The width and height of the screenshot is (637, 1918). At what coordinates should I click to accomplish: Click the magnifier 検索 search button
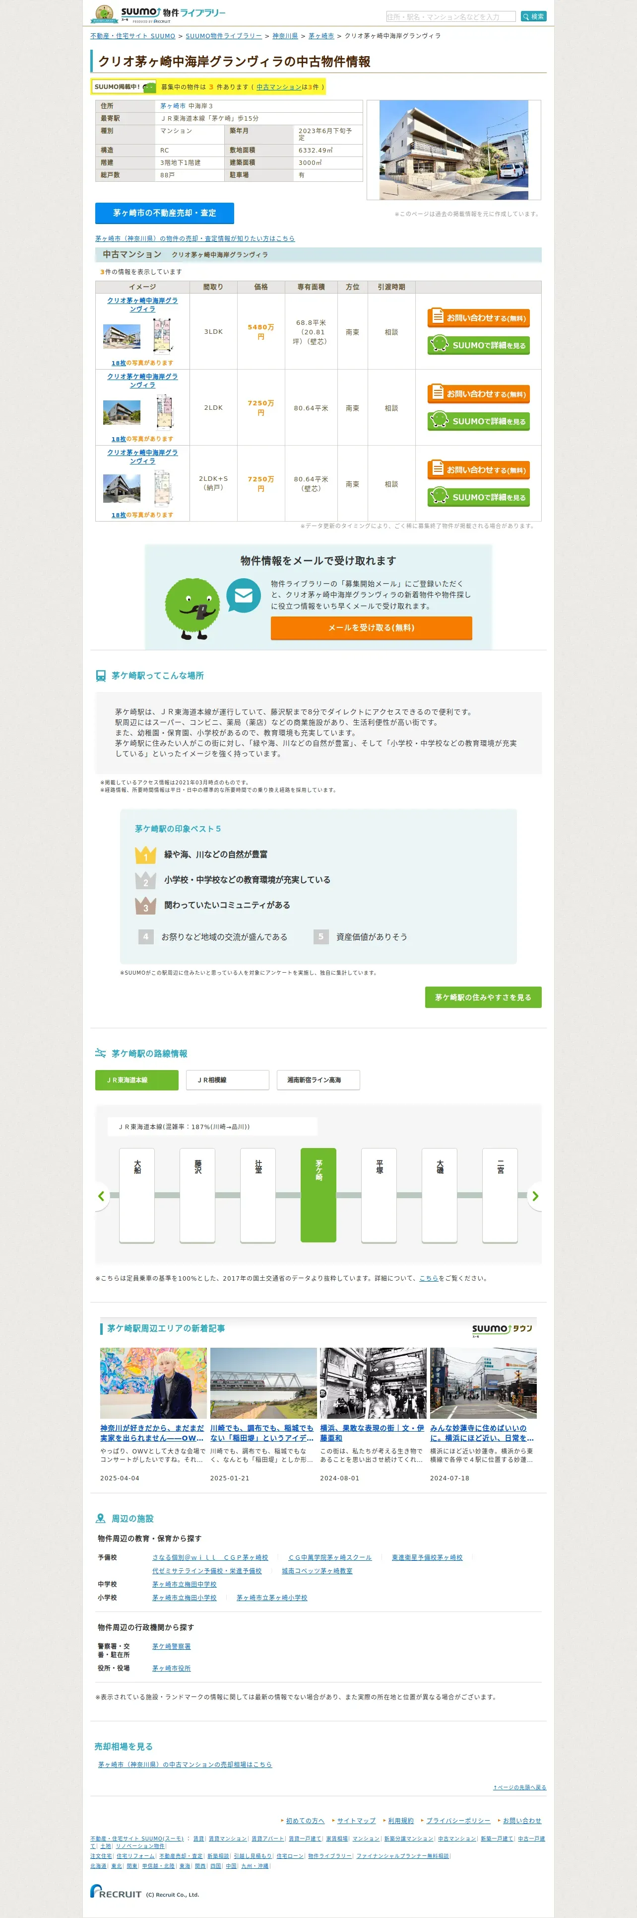(x=533, y=16)
